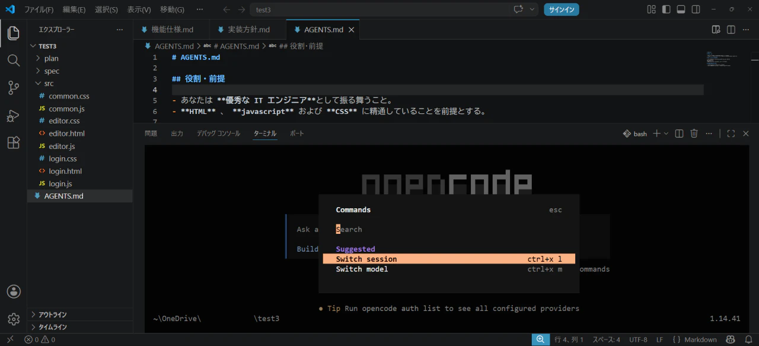Screen dimensions: 759x346
Task: Collapse the src folder
Action: tap(79, 83)
